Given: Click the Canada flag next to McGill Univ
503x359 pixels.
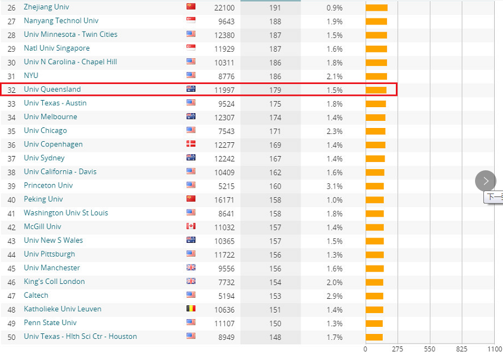Looking at the screenshot, I should (x=191, y=226).
